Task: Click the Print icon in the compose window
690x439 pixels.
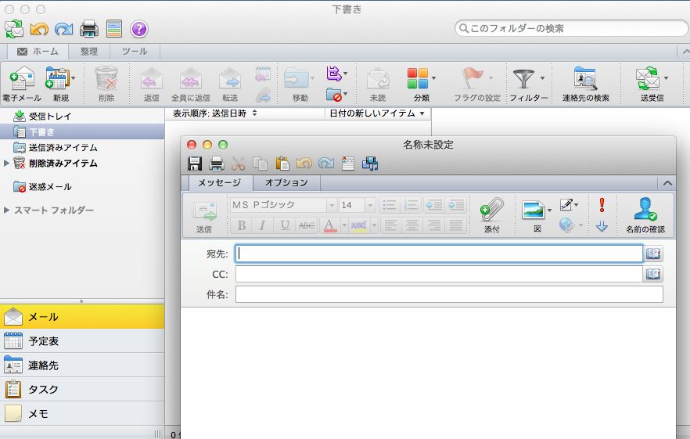Action: pyautogui.click(x=217, y=164)
